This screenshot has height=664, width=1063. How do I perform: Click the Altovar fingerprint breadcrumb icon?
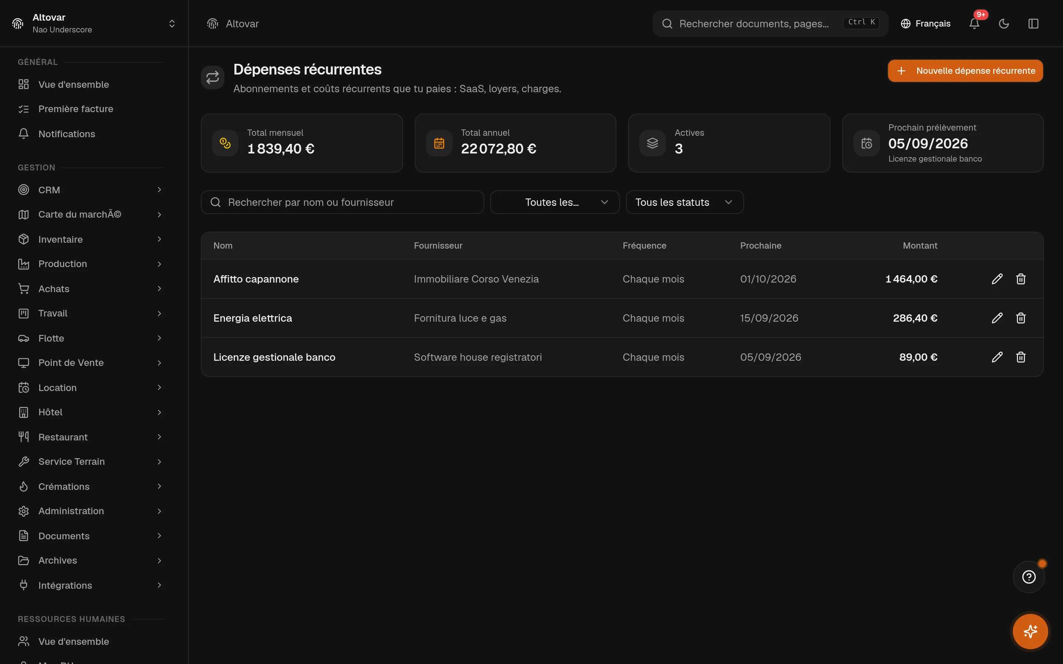click(x=213, y=24)
